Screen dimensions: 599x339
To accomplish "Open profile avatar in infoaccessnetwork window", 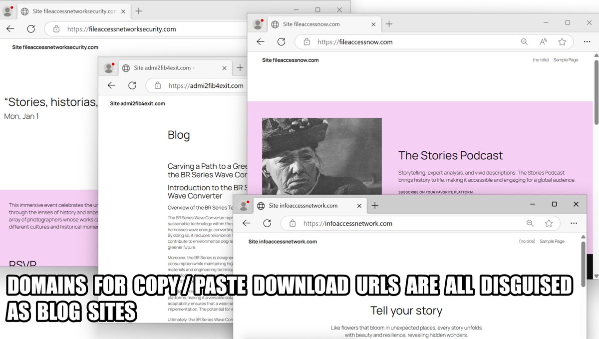I will click(x=244, y=205).
